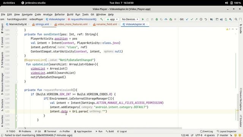Image resolution: width=243 pixels, height=137 pixels.
Task: Open the 4 spaces indent selector
Action: click(x=209, y=135)
